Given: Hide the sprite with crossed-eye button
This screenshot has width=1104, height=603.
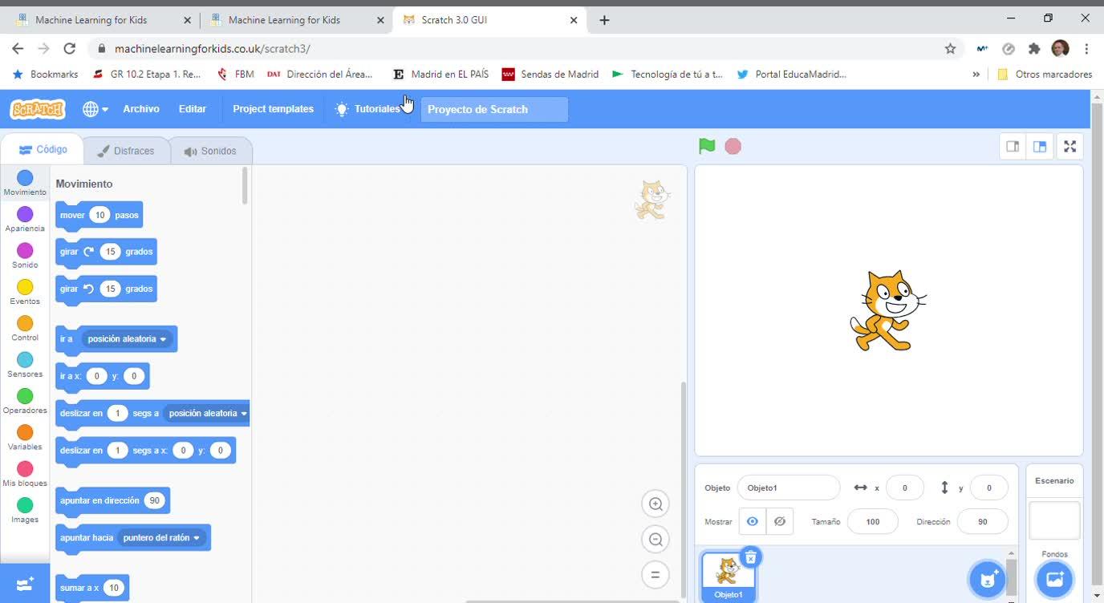Looking at the screenshot, I should (780, 521).
